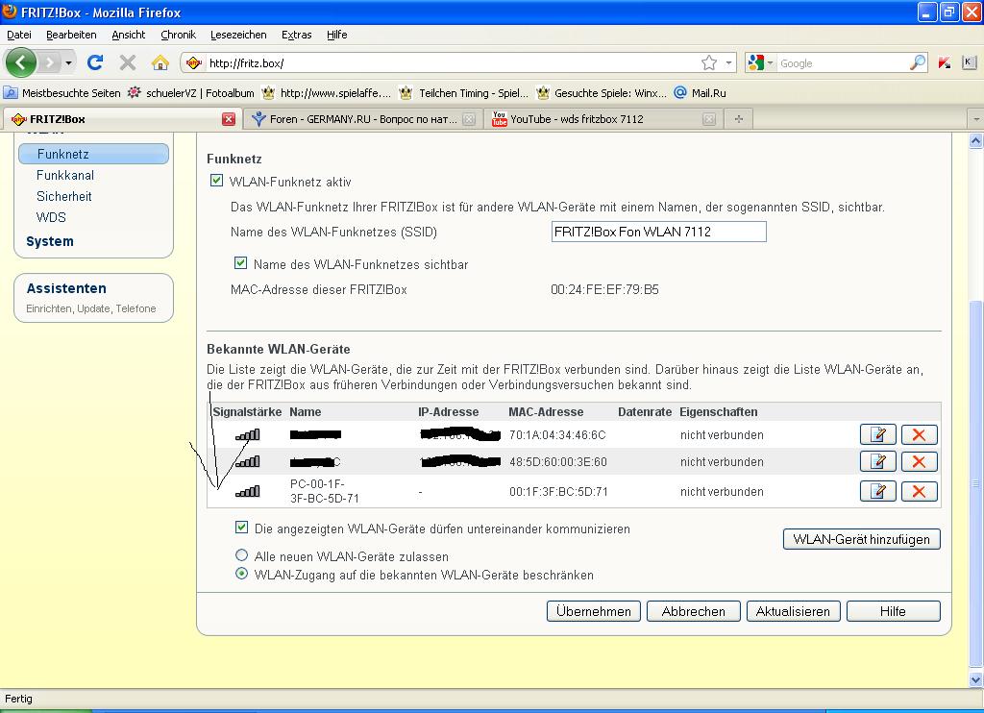Go back with the green Back arrow
The width and height of the screenshot is (984, 713).
coord(21,62)
